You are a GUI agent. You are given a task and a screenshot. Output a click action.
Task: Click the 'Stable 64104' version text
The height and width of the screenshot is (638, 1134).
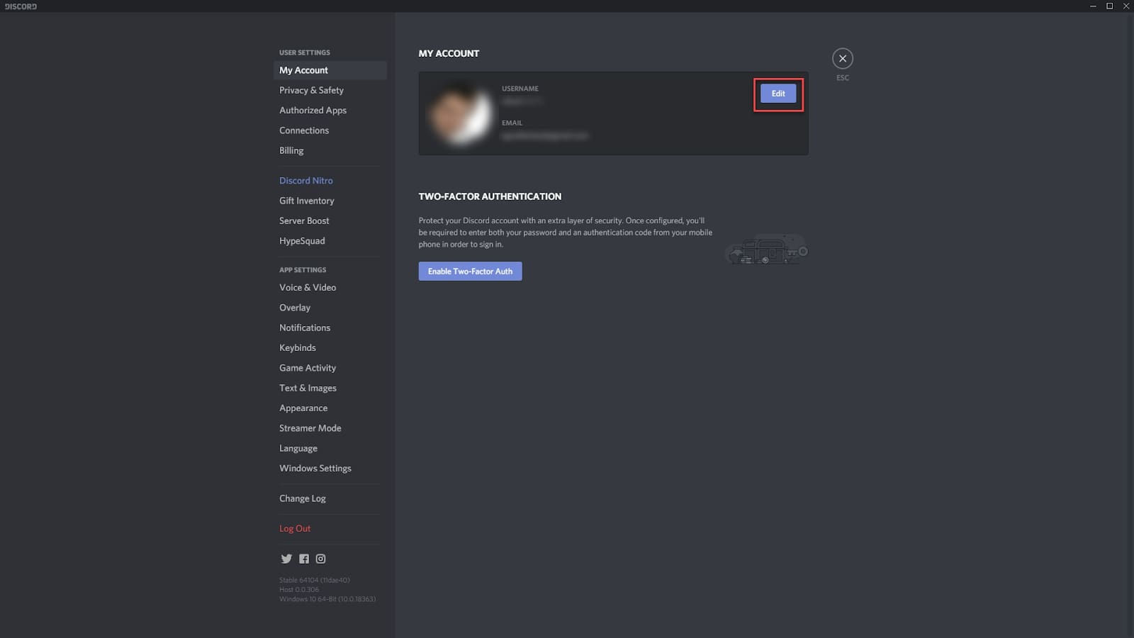coord(314,580)
